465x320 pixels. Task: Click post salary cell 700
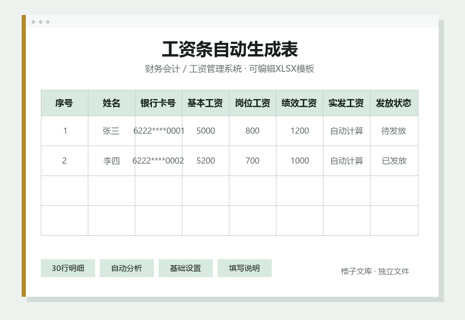click(253, 161)
